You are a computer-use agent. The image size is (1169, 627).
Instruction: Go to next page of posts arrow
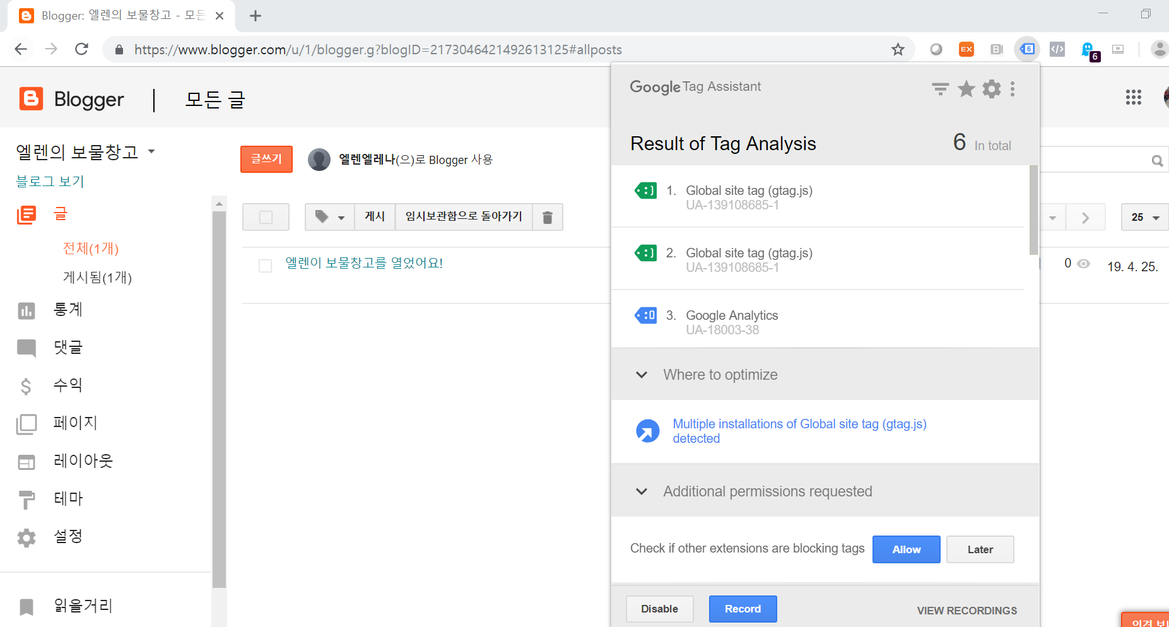(x=1086, y=218)
